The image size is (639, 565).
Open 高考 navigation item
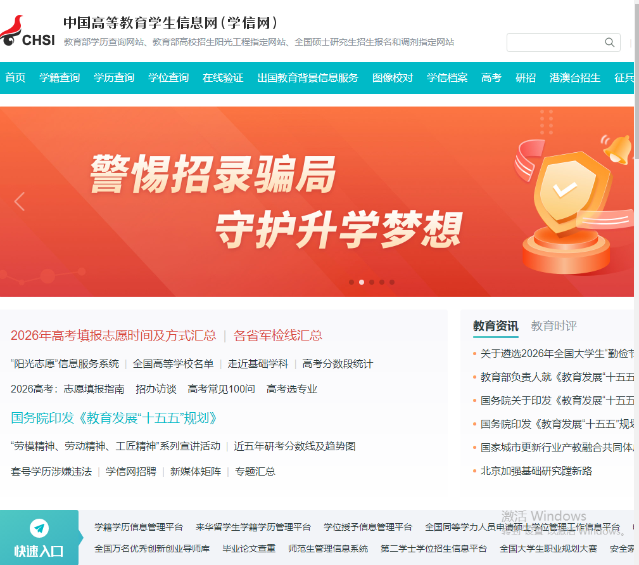pos(491,77)
